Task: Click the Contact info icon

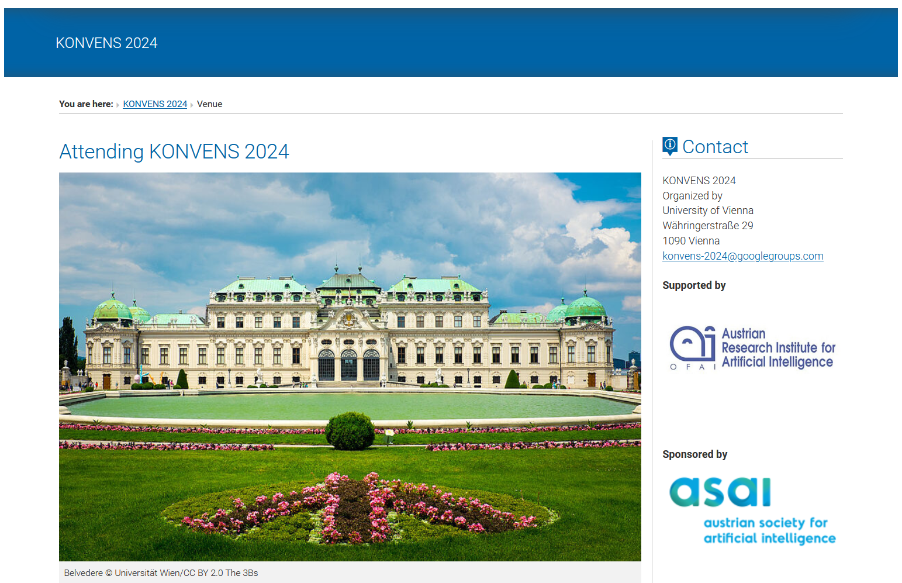Action: coord(670,146)
